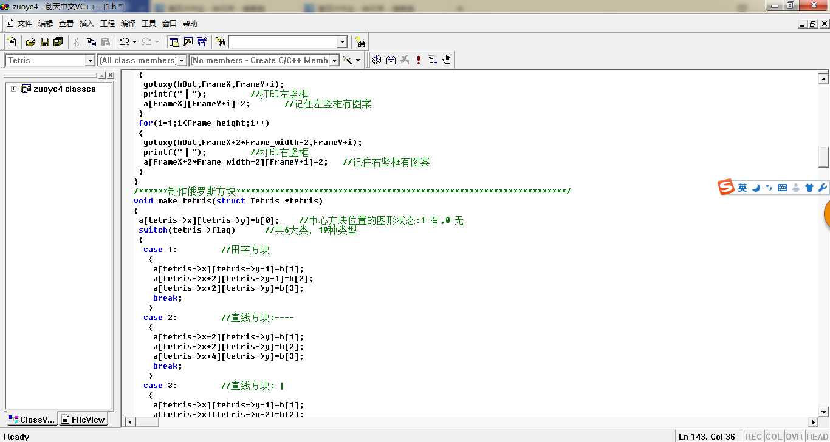Open the Find box dropdown arrow
This screenshot has height=442, width=830.
click(342, 42)
